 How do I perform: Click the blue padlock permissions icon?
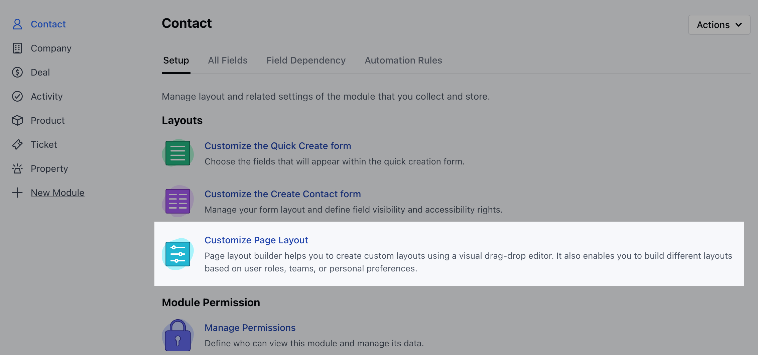tap(178, 335)
